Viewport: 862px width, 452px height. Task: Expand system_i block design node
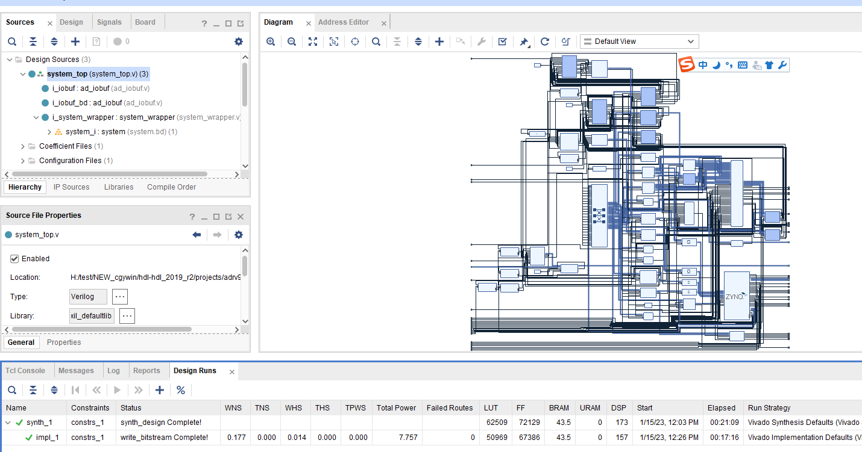click(x=49, y=132)
